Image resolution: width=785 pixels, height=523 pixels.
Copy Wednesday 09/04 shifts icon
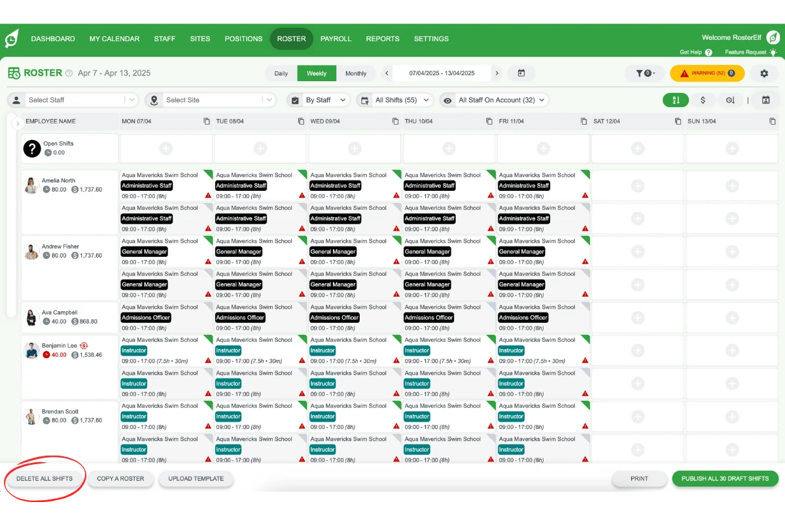pos(395,122)
